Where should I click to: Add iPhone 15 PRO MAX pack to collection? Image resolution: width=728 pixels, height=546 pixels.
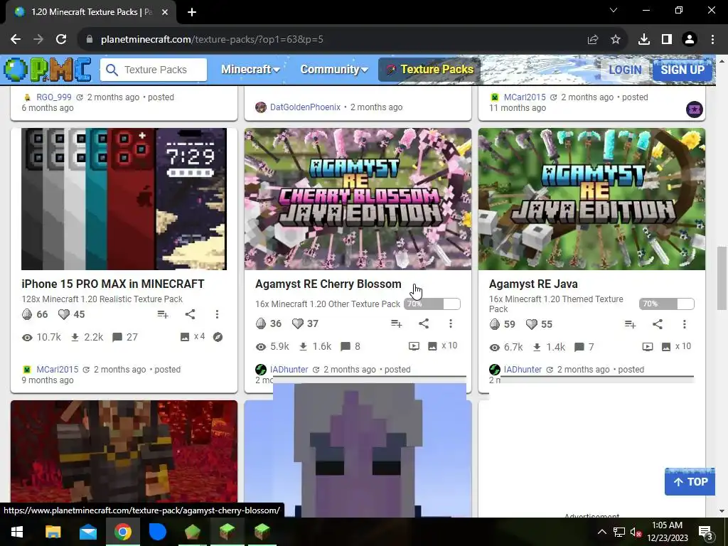coord(163,314)
